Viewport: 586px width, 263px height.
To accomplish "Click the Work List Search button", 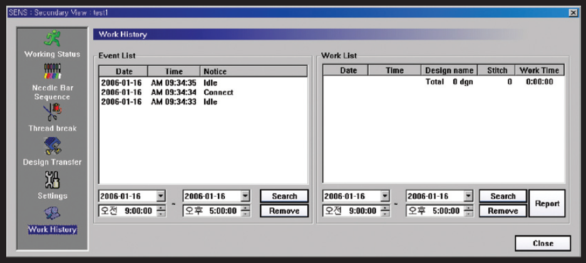I will (x=503, y=196).
